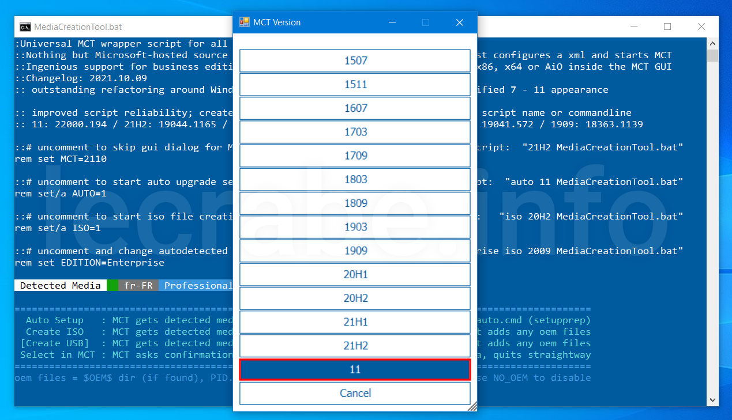The width and height of the screenshot is (732, 420).
Task: Cancel the MCT Version dialog
Action: [355, 393]
